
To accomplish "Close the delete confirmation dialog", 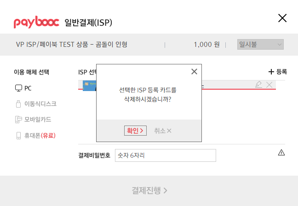I will pos(194,72).
